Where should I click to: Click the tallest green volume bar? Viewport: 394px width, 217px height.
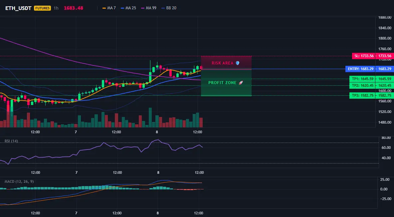pyautogui.click(x=150, y=117)
